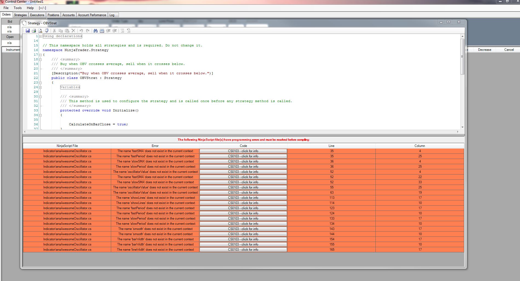Click CS0103 info for 'oscillatorValue' line 63
520x281 pixels.
coord(243,193)
